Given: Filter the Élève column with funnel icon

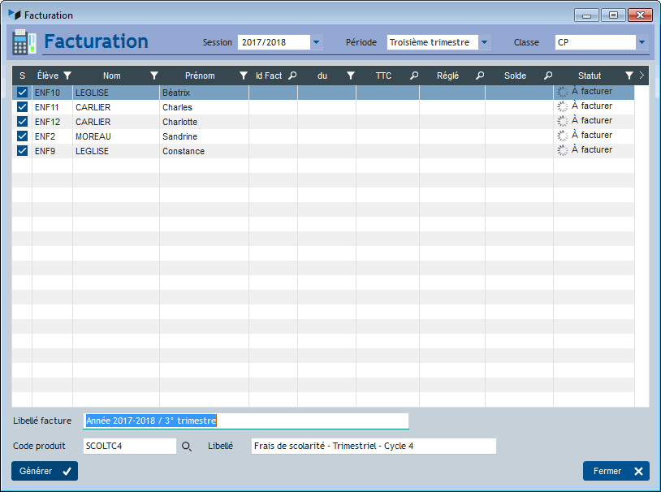Looking at the screenshot, I should click(67, 76).
